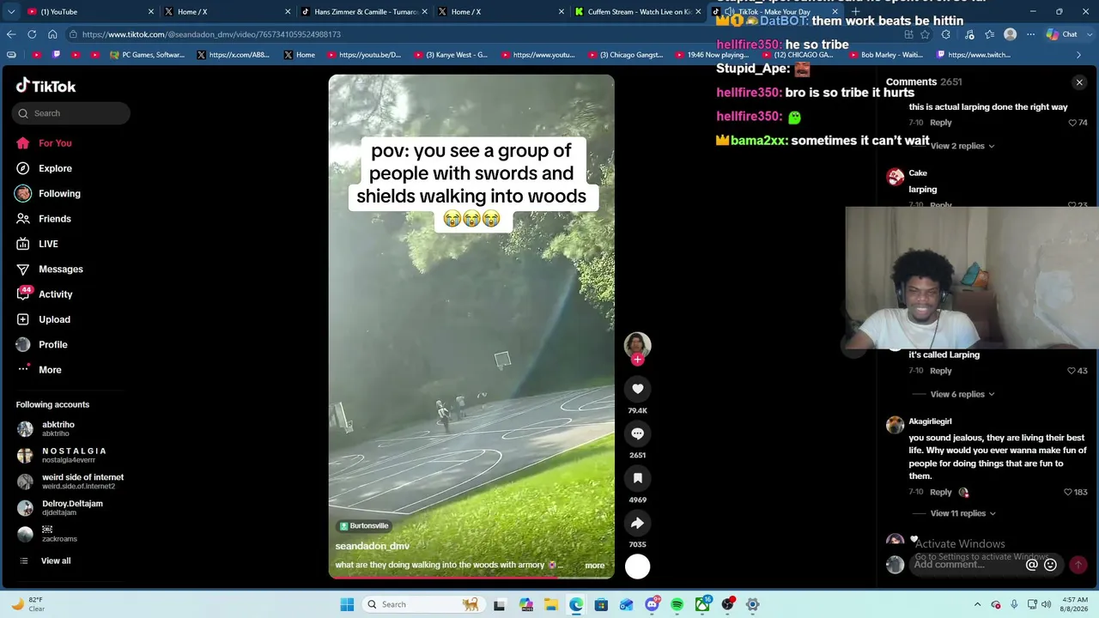The height and width of the screenshot is (618, 1099).
Task: Expand View all following accounts
Action: (56, 561)
